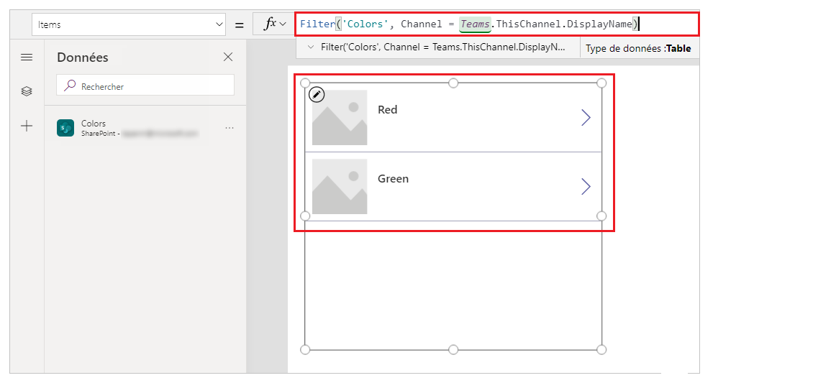Viewport: 813px width, 383px height.
Task: Click the fx formula button
Action: tap(274, 24)
